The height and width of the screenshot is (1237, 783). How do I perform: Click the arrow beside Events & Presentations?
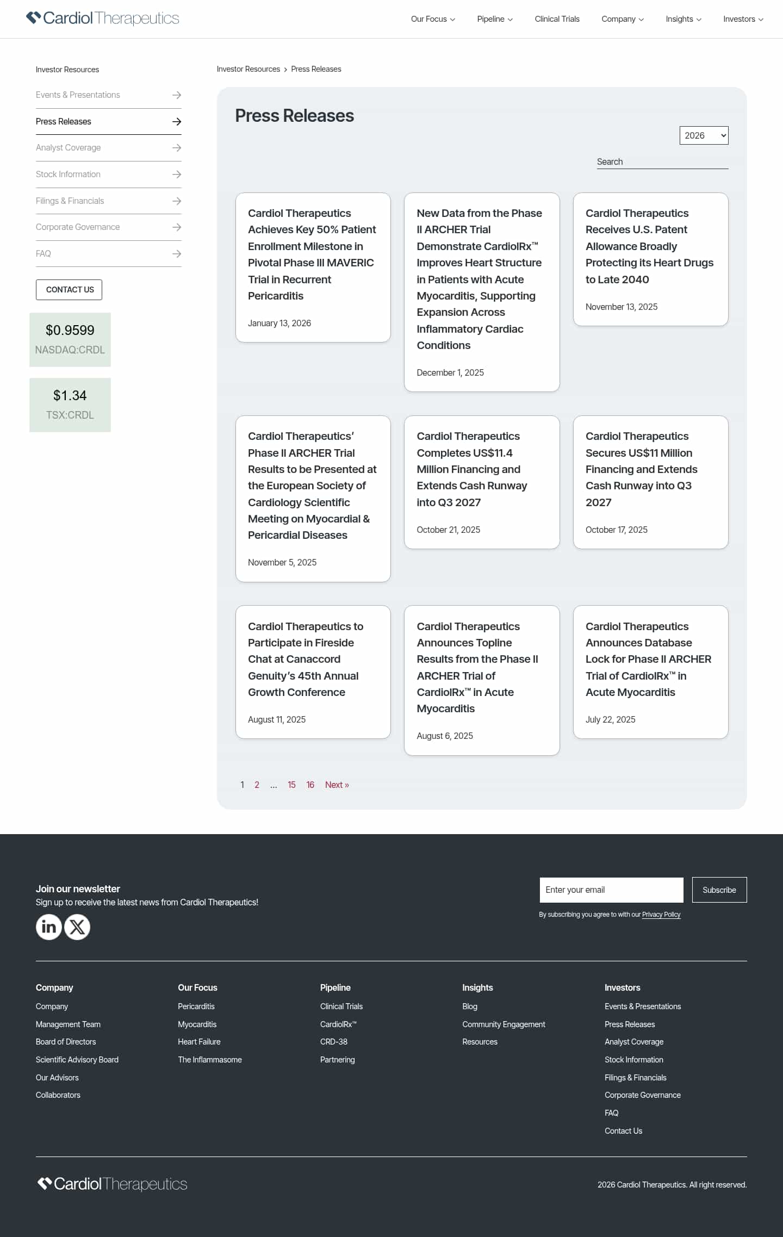pos(177,95)
